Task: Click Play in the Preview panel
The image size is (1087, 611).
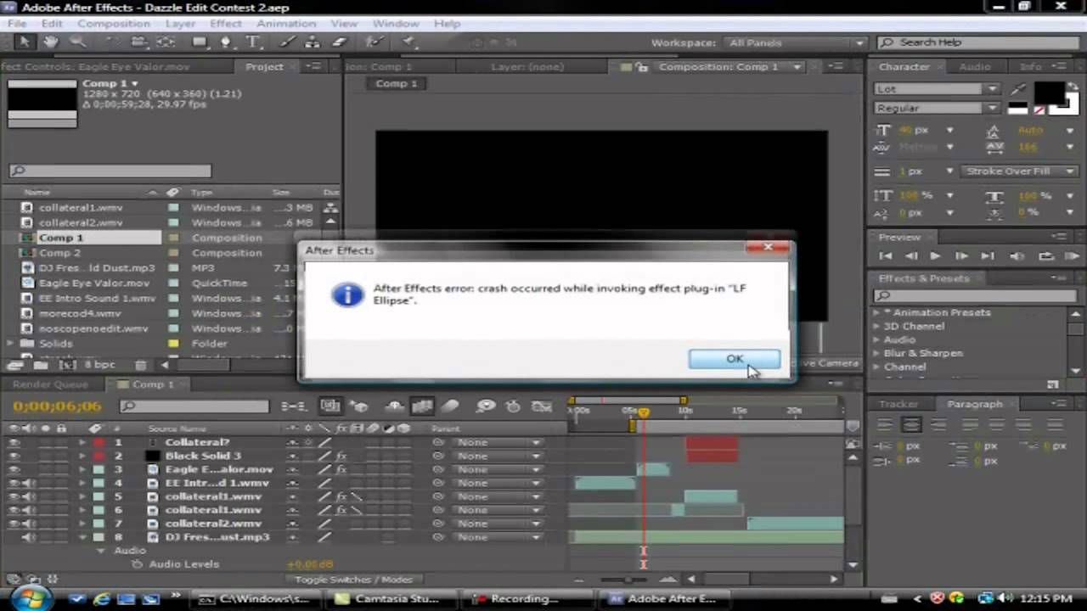Action: 936,255
